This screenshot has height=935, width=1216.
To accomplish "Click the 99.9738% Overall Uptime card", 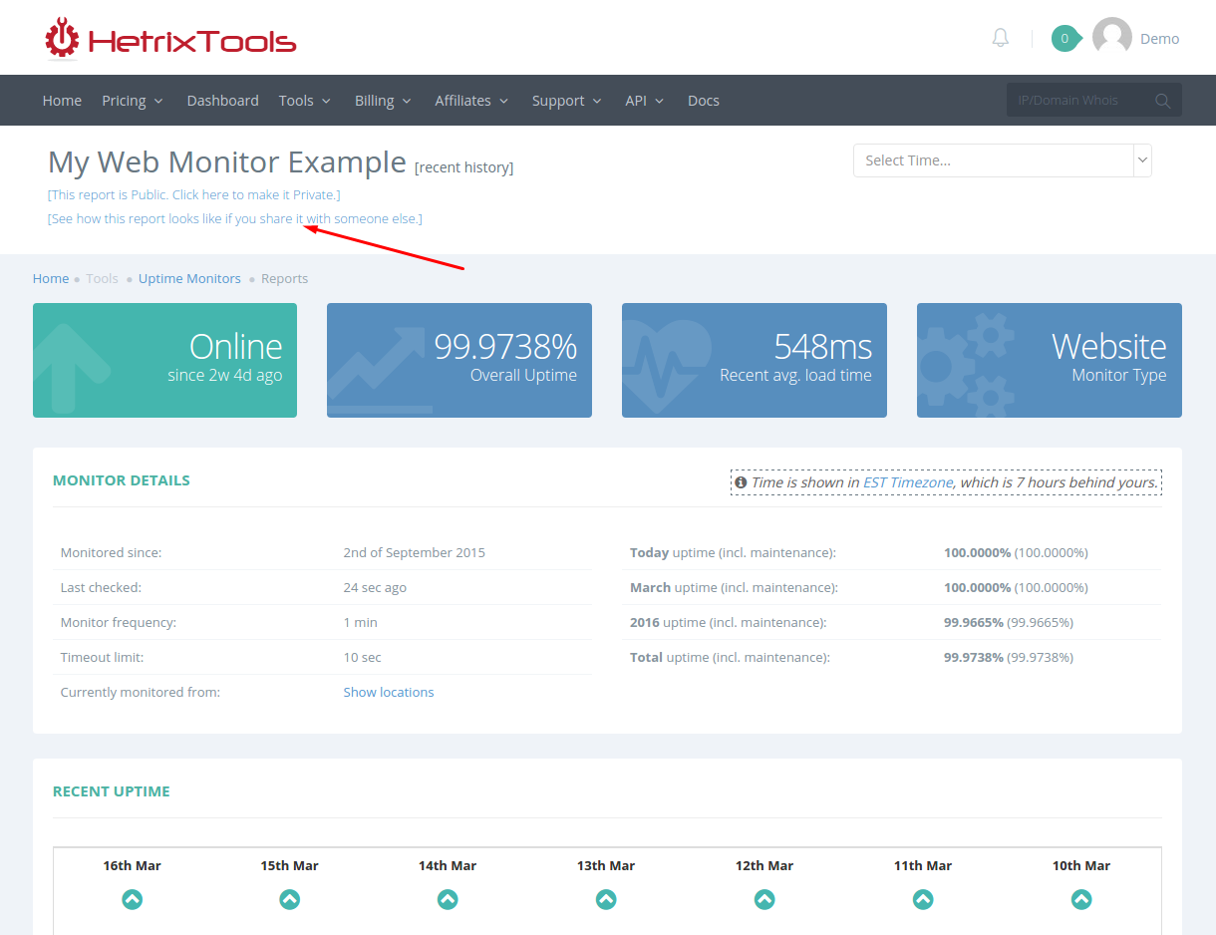I will tap(459, 360).
